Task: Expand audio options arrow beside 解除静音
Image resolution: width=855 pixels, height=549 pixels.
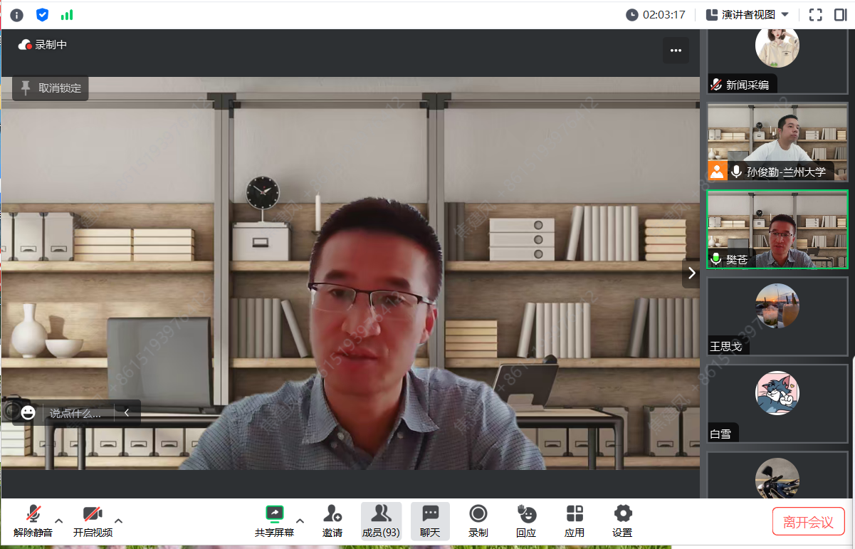Action: pyautogui.click(x=59, y=521)
